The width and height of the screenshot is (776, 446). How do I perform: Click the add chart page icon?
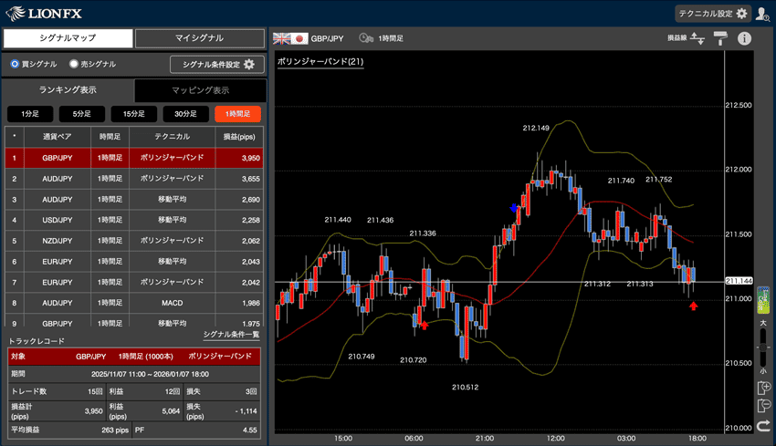[x=764, y=389]
